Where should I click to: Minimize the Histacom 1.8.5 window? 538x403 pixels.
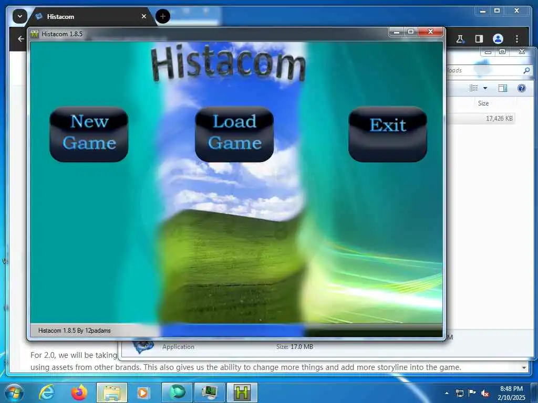tap(396, 31)
